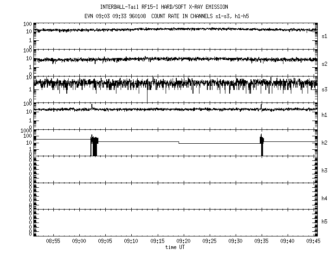The height and width of the screenshot is (255, 334).
Task: Click the deep s3 dropout near 09:13
Action: (x=147, y=95)
